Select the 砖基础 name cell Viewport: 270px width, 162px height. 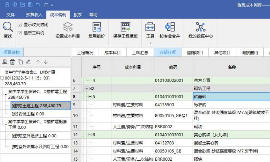pyautogui.click(x=232, y=96)
